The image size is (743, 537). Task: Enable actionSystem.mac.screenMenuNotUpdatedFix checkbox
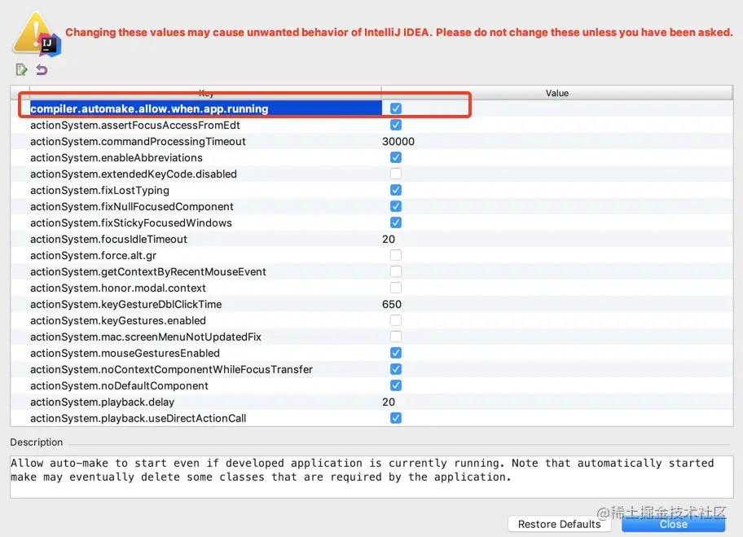pos(396,337)
